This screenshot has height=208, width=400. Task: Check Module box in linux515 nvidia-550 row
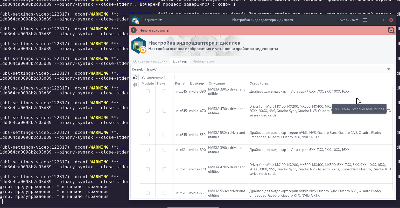click(x=148, y=135)
